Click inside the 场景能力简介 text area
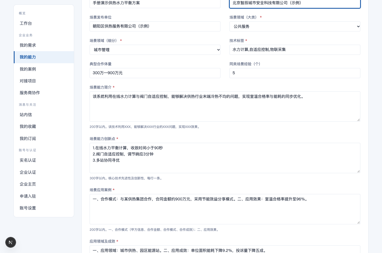 pyautogui.click(x=225, y=107)
